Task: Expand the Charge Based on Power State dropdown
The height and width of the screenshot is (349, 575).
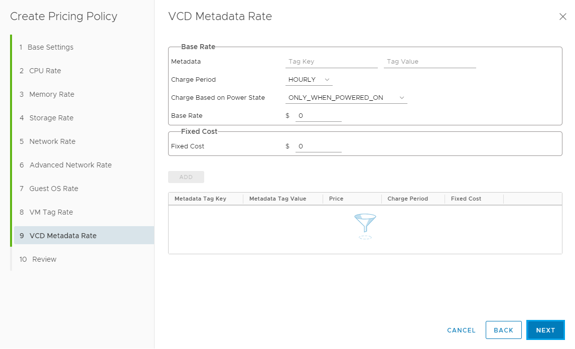Action: pyautogui.click(x=347, y=98)
